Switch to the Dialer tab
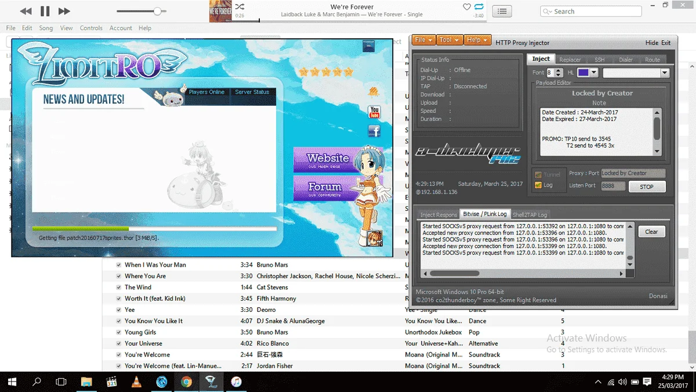The width and height of the screenshot is (696, 392). tap(626, 59)
